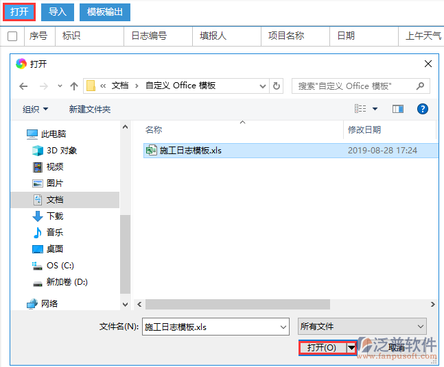This screenshot has width=444, height=367.
Task: Click the 日志编号 column header
Action: [158, 36]
